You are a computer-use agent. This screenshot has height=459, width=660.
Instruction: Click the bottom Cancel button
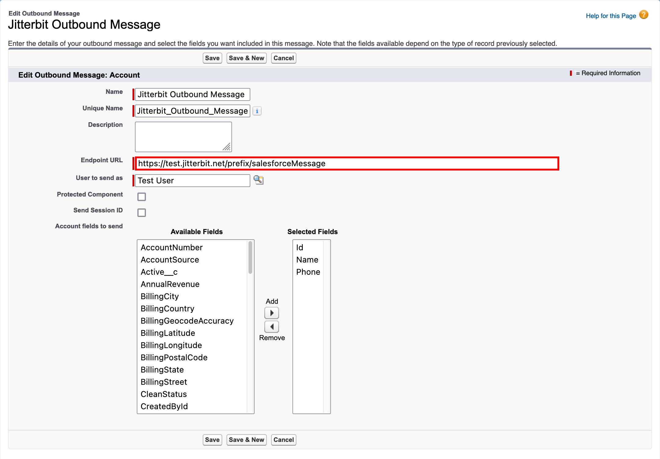coord(283,440)
